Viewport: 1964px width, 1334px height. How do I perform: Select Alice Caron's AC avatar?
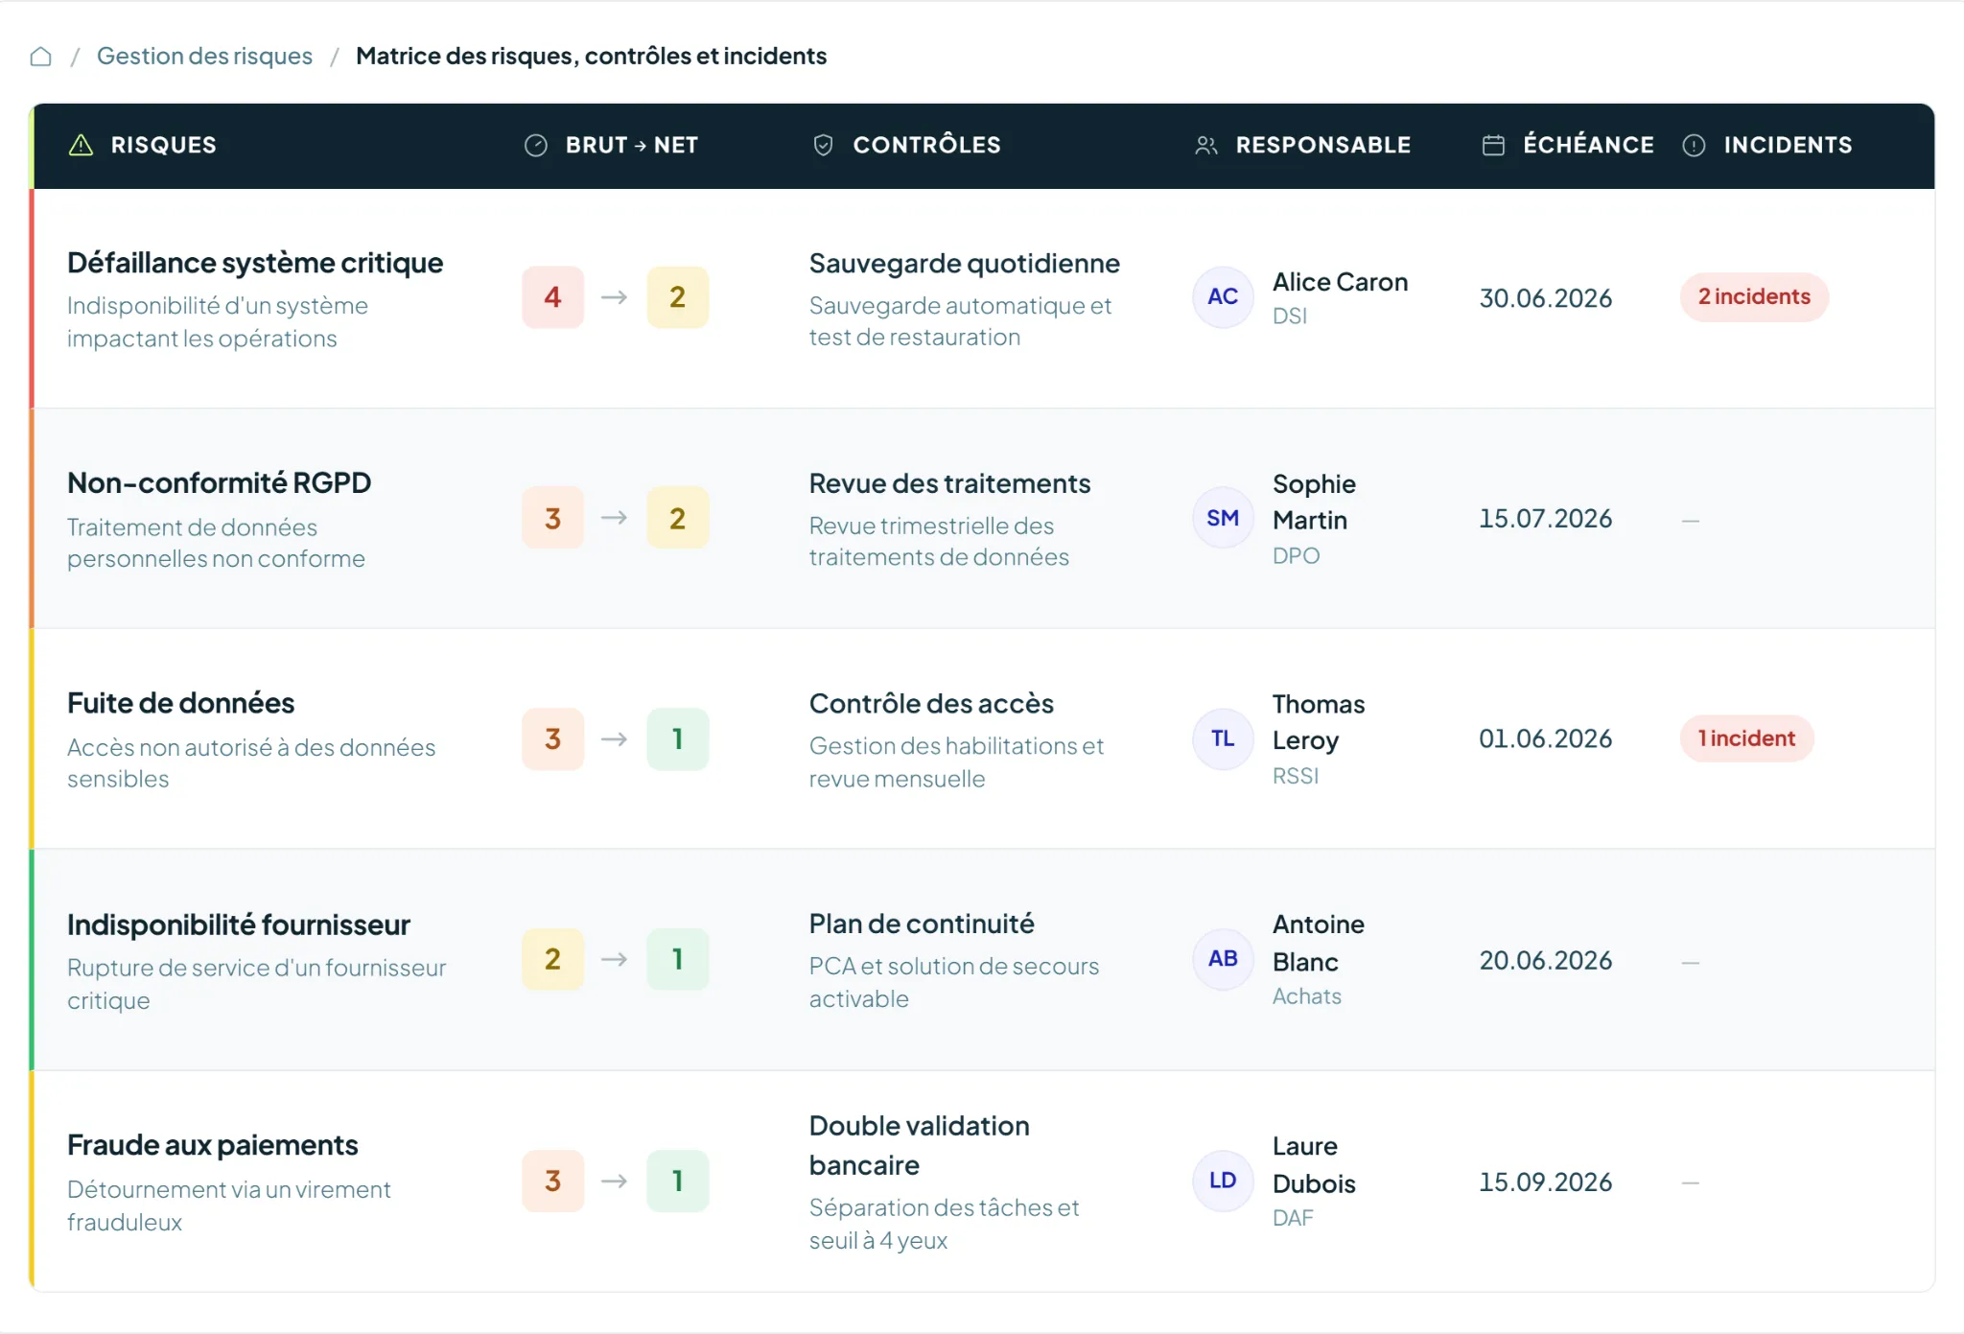(x=1223, y=297)
